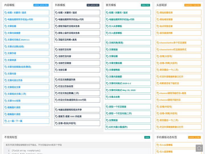Click tag icon beside 文章缩略图
The image size is (205, 154).
107,70
